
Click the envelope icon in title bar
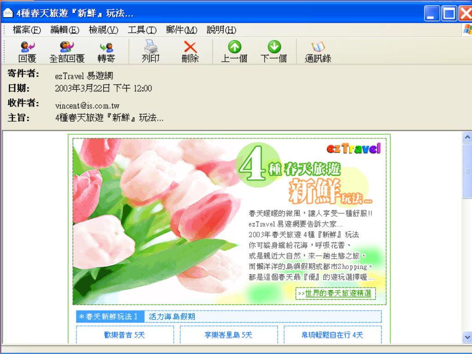pyautogui.click(x=8, y=13)
